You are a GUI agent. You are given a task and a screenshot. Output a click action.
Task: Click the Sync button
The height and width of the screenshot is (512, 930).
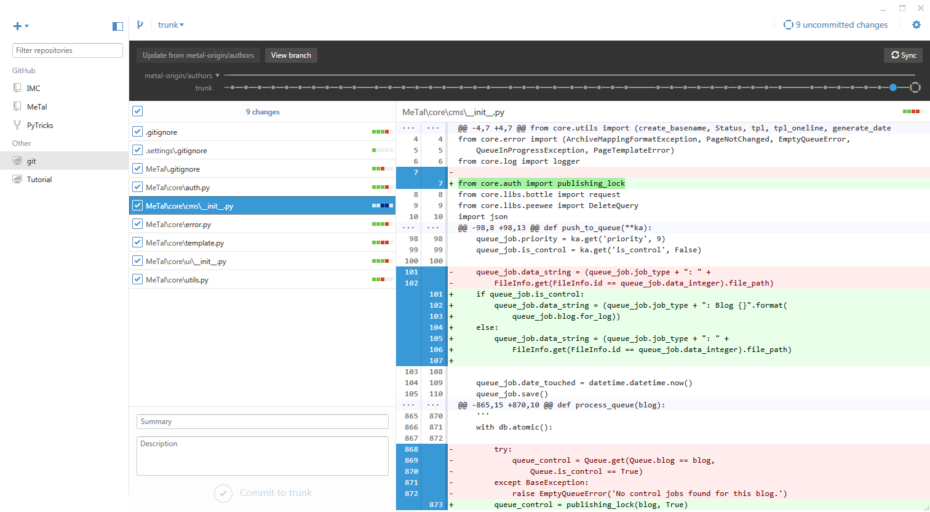[x=903, y=55]
